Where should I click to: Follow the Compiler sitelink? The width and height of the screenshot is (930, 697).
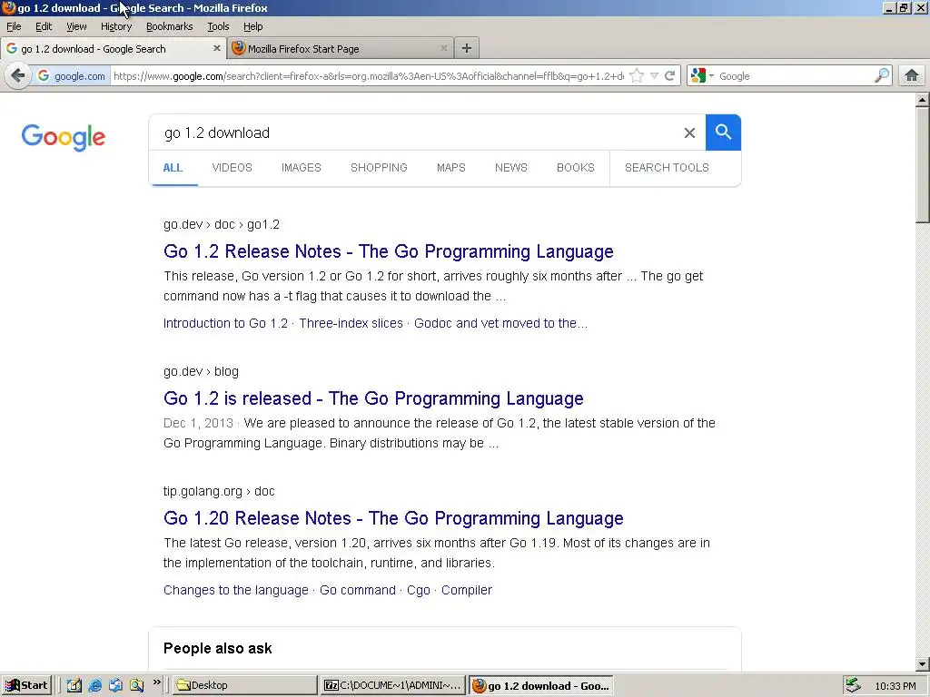coord(467,590)
